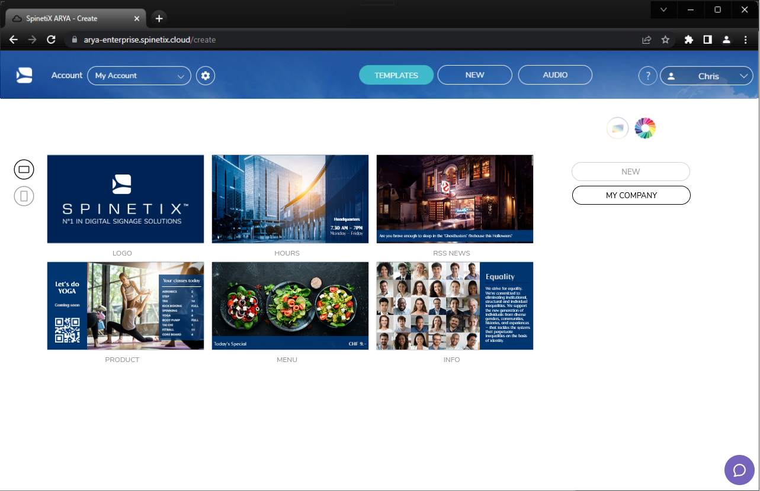This screenshot has height=491, width=760.
Task: Switch to the TEMPLATES tab
Action: 396,75
